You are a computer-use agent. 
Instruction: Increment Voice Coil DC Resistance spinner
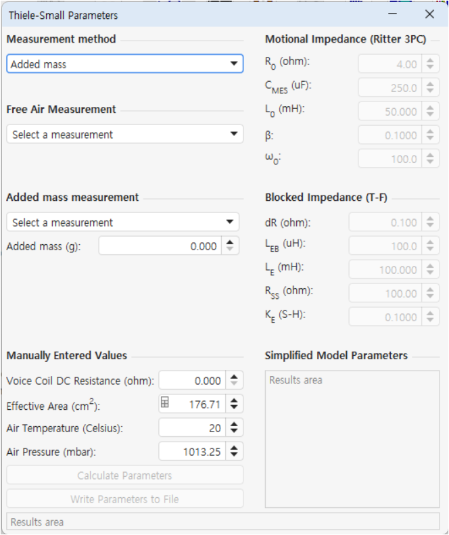click(234, 377)
